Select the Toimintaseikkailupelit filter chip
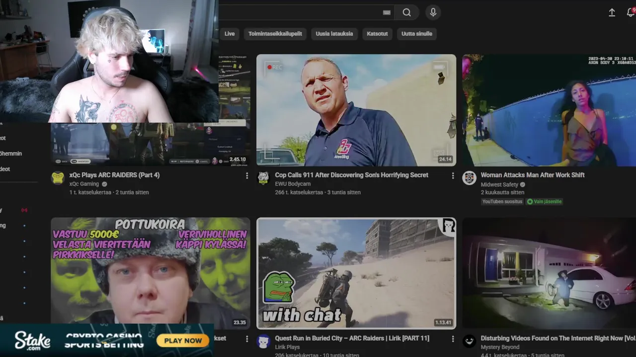 275,34
